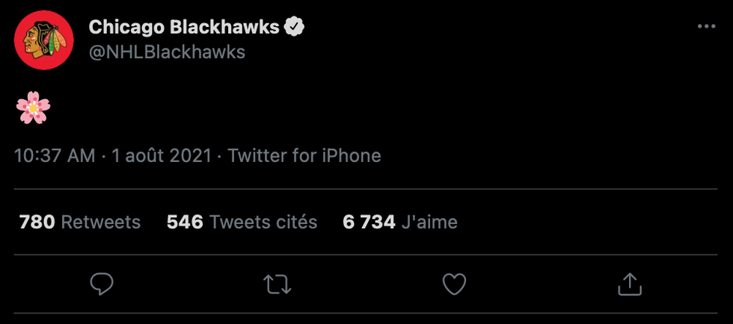
Task: Open the Retweets label link
Action: coord(100,222)
